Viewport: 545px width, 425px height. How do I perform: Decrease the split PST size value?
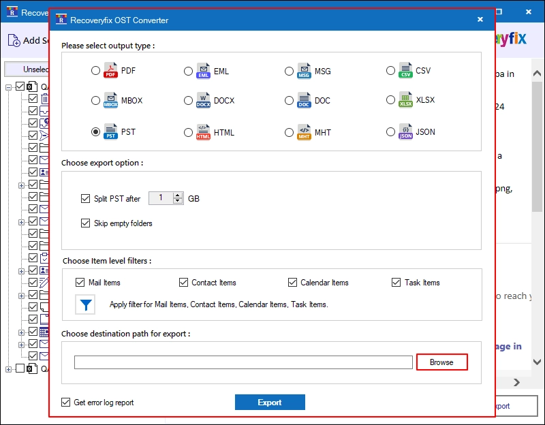178,201
